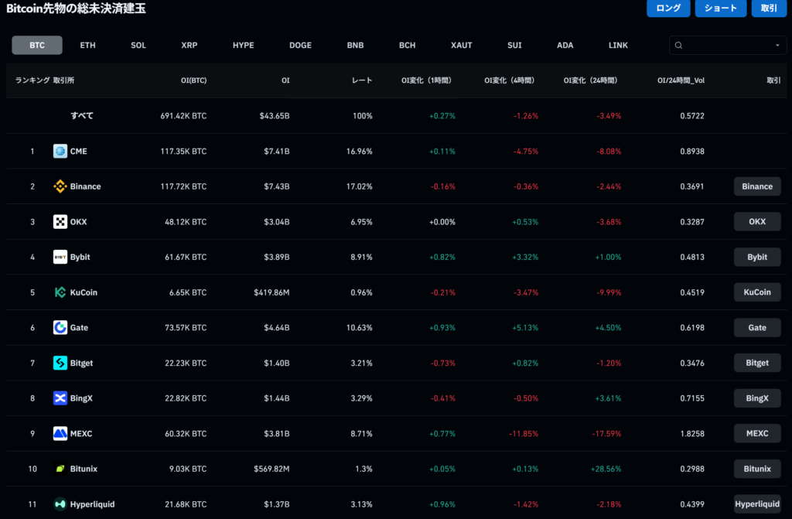
Task: Click the Bitget logo icon
Action: pyautogui.click(x=60, y=363)
